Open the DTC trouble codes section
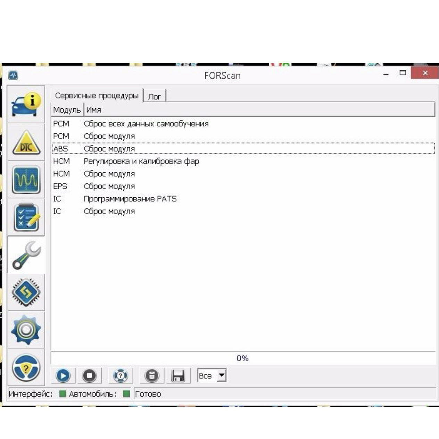 tap(26, 142)
